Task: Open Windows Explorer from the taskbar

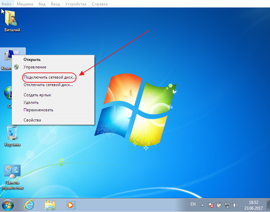Action: coord(50,205)
